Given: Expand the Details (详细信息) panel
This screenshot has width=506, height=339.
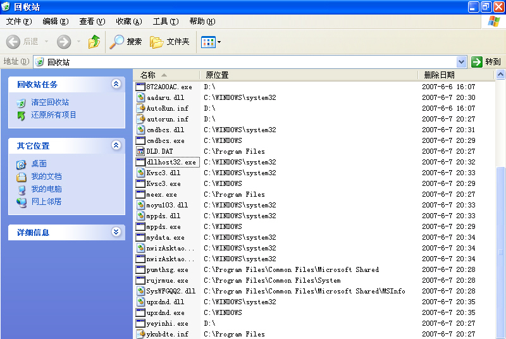Looking at the screenshot, I should coord(116,232).
